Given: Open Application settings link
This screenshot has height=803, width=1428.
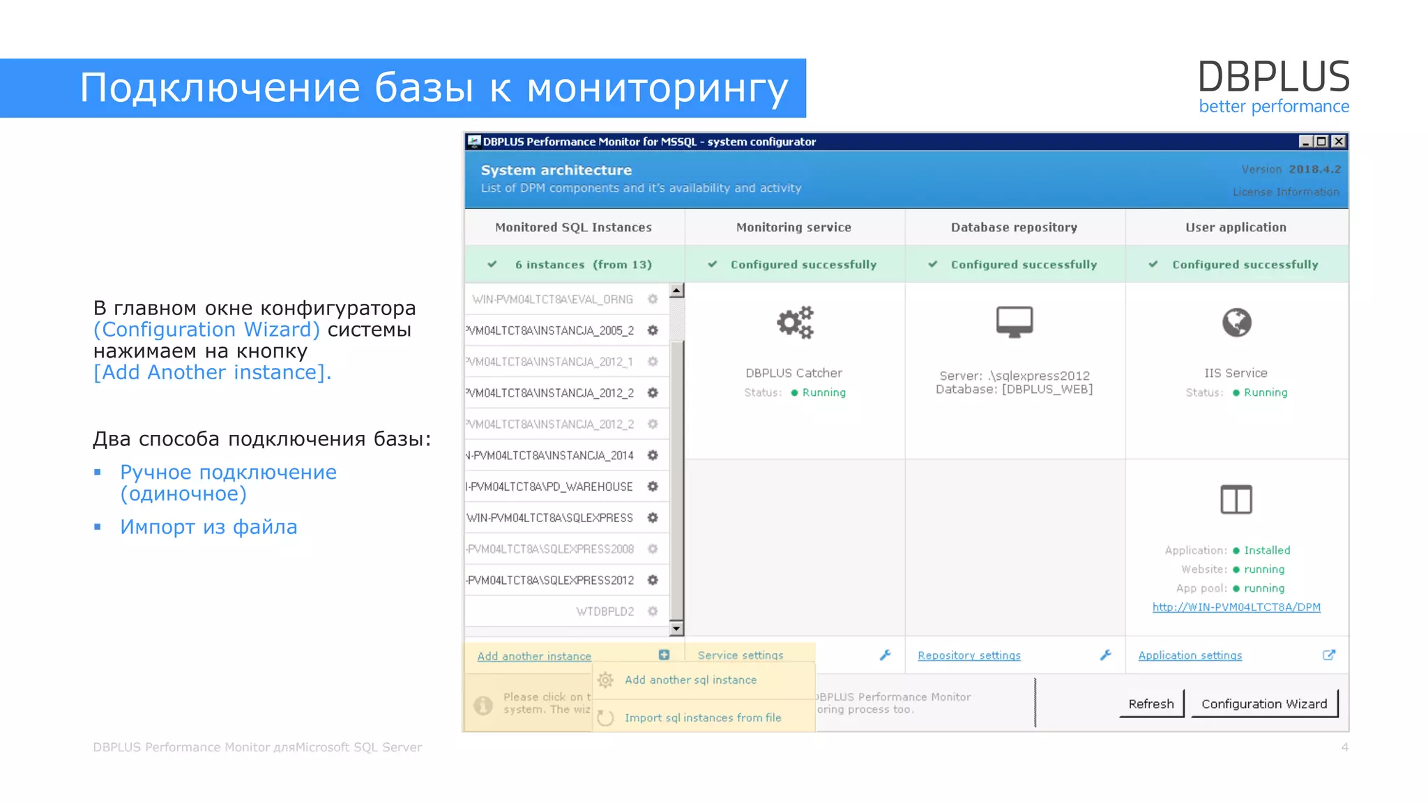Looking at the screenshot, I should coord(1190,655).
